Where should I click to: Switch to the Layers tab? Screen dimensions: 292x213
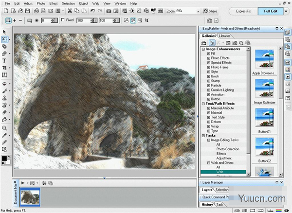pos(207,190)
